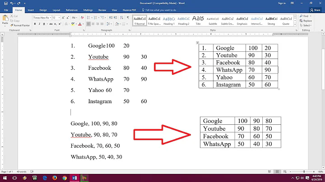Apply the red font color
325x182 pixels.
tap(80, 24)
